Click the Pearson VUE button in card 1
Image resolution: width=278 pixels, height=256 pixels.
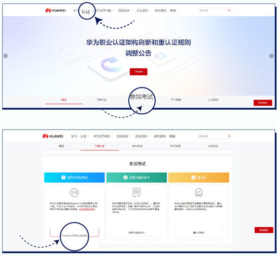[x=74, y=233]
